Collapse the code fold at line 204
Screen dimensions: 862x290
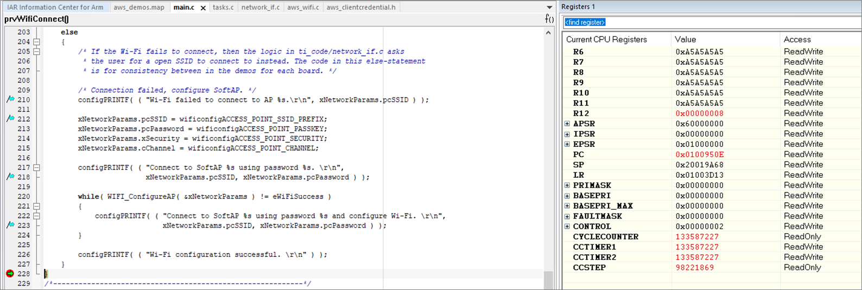click(x=36, y=42)
